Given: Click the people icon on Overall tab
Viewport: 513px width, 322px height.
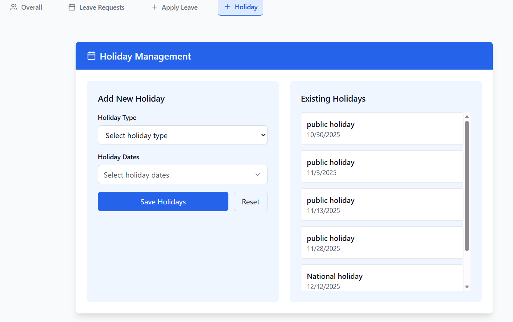Looking at the screenshot, I should point(14,7).
